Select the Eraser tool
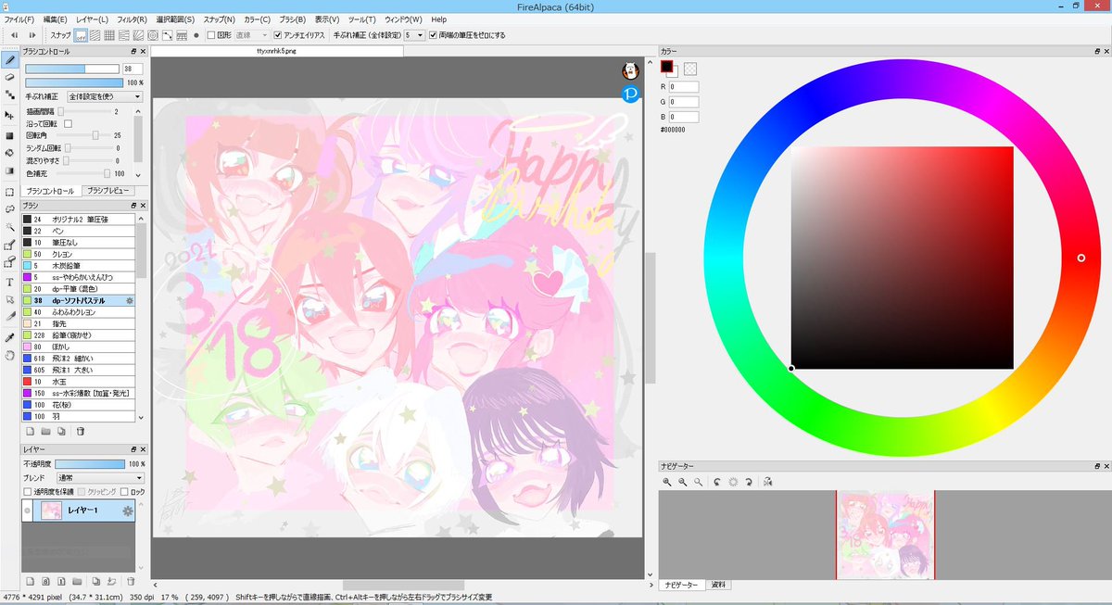Image resolution: width=1112 pixels, height=605 pixels. [x=9, y=78]
